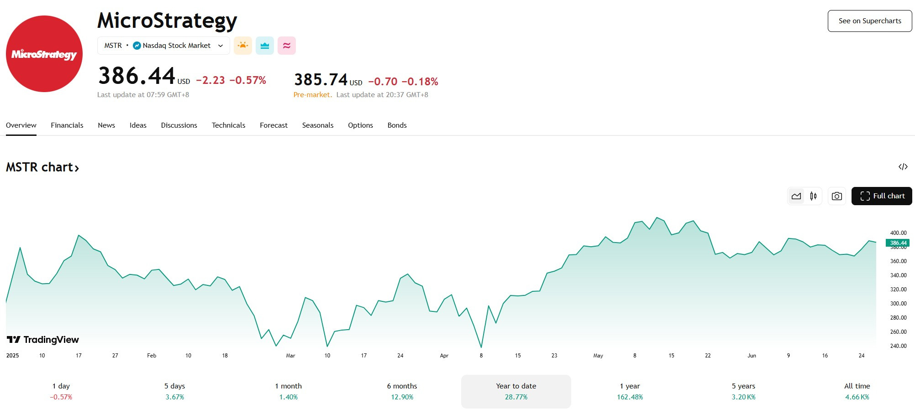Click the blue crown badge icon
This screenshot has width=915, height=414.
pos(265,46)
